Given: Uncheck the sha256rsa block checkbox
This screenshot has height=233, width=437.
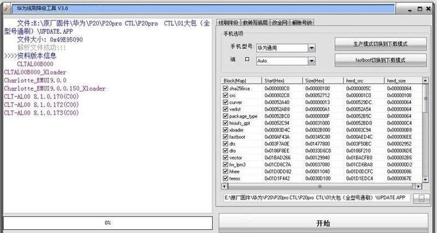Looking at the screenshot, I should click(x=226, y=88).
